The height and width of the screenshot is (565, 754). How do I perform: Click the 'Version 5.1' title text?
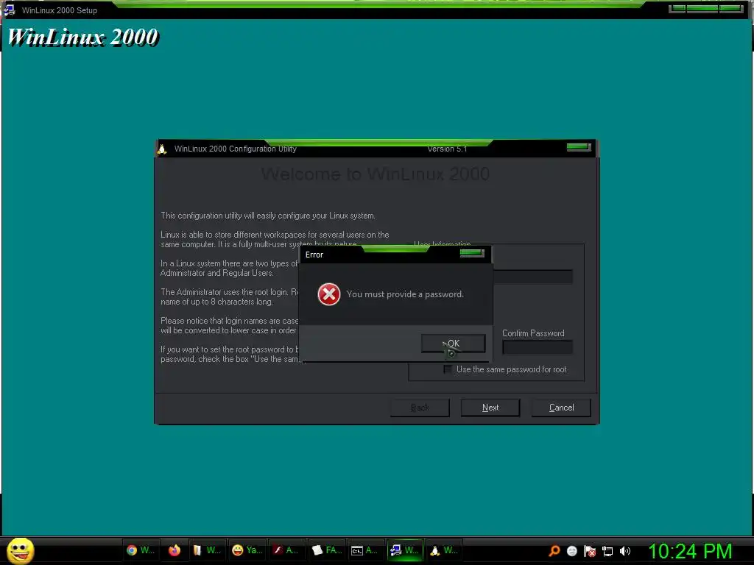(x=447, y=149)
